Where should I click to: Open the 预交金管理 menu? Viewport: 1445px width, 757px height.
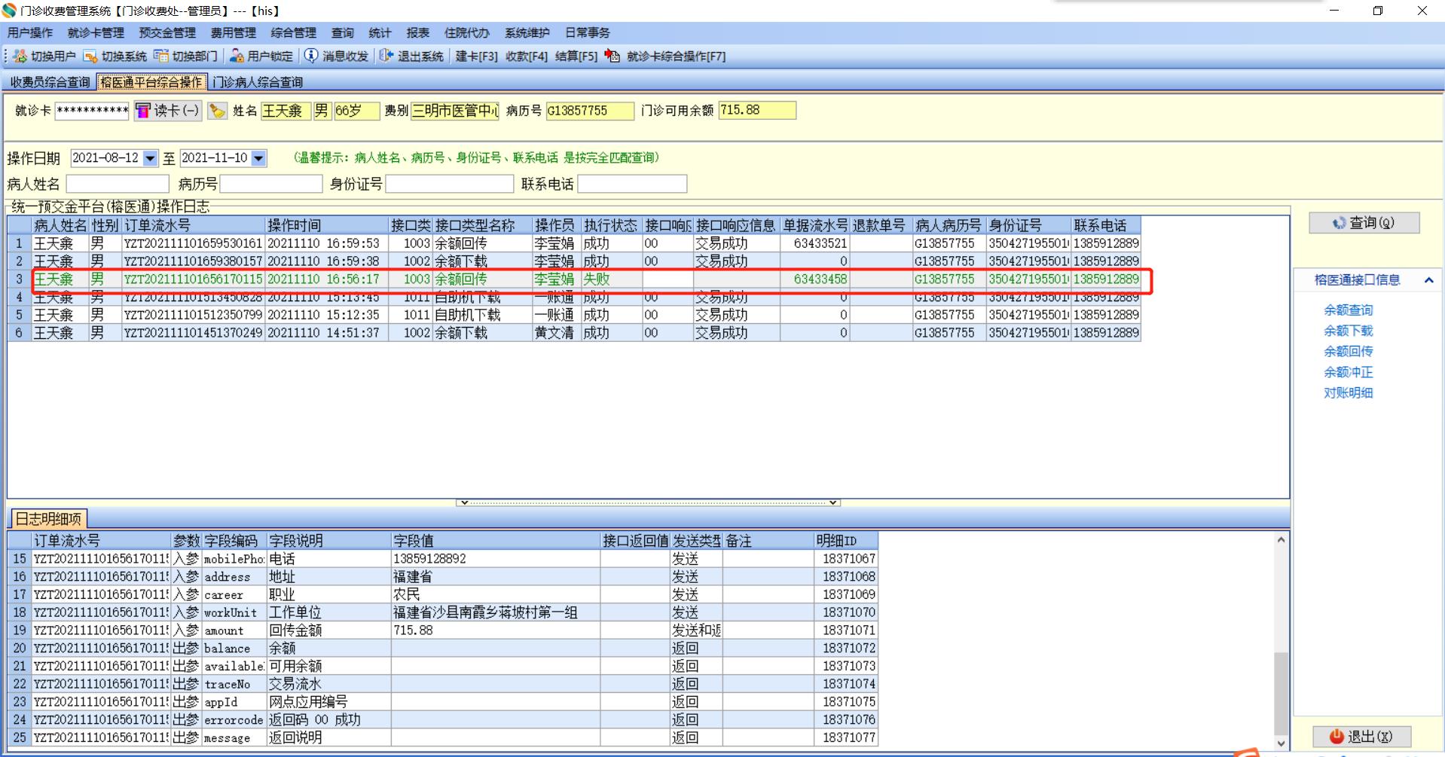click(167, 33)
